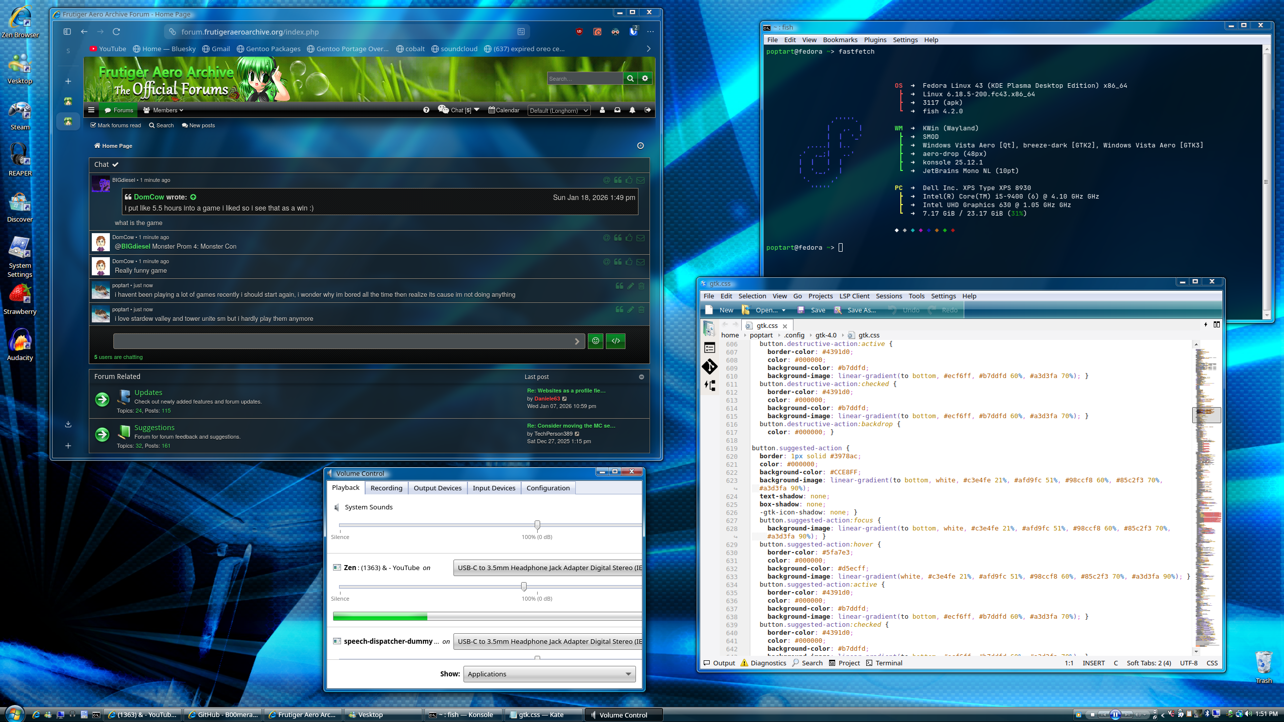
Task: Collapse Forum Related category toggle
Action: tap(641, 377)
